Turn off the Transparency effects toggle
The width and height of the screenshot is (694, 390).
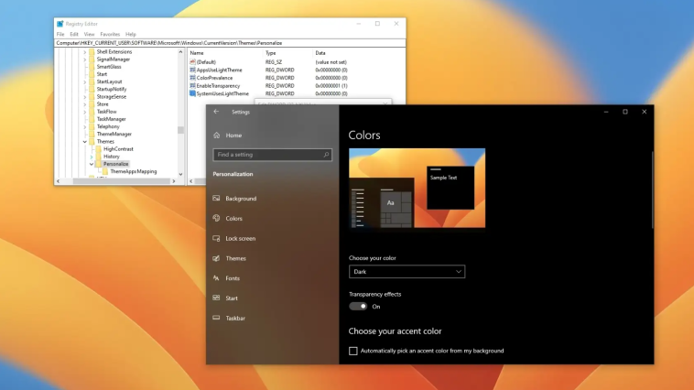point(358,307)
